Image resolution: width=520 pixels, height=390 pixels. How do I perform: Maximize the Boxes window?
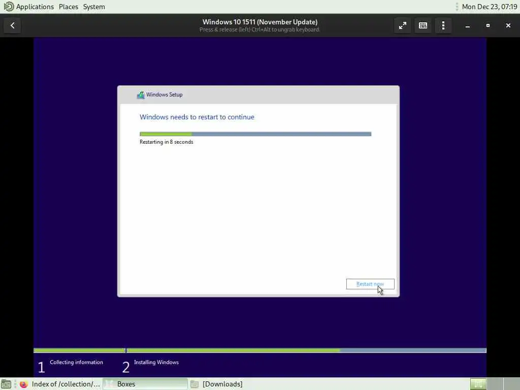pyautogui.click(x=488, y=25)
